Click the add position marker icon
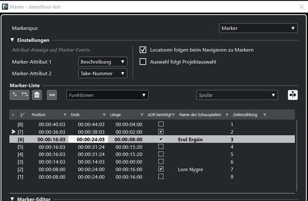Image resolution: width=308 pixels, height=201 pixels. [15, 95]
